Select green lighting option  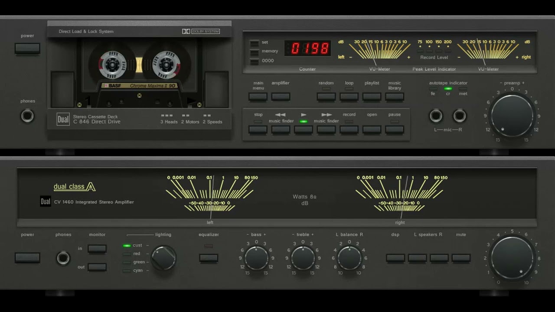127,262
